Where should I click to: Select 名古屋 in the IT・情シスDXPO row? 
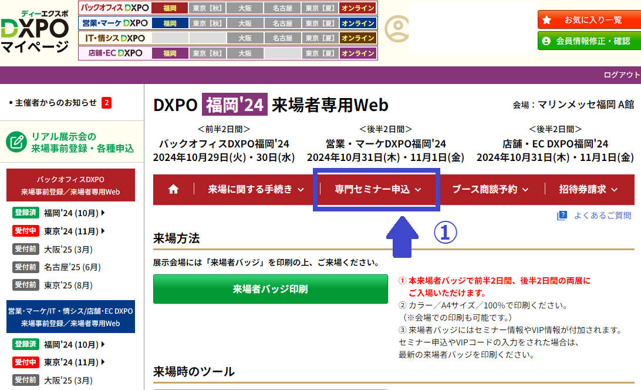coord(282,38)
